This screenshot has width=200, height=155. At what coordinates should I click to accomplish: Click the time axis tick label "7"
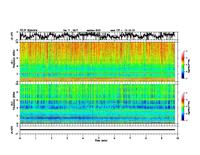130,138
